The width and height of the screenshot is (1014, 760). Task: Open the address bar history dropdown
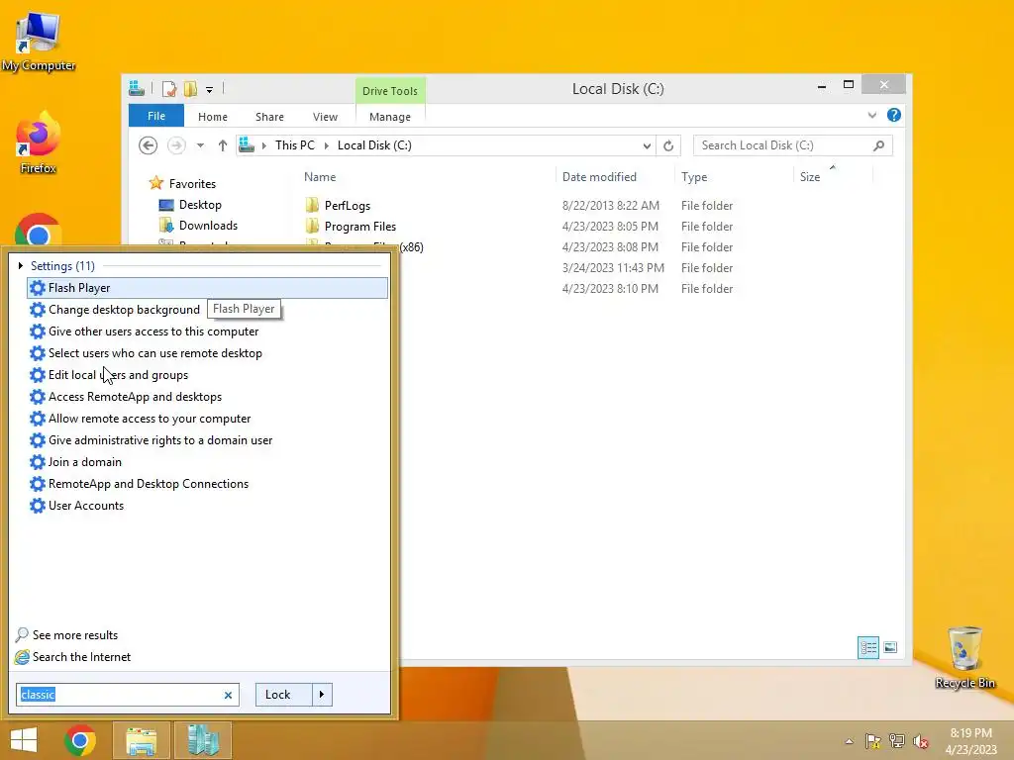click(647, 146)
